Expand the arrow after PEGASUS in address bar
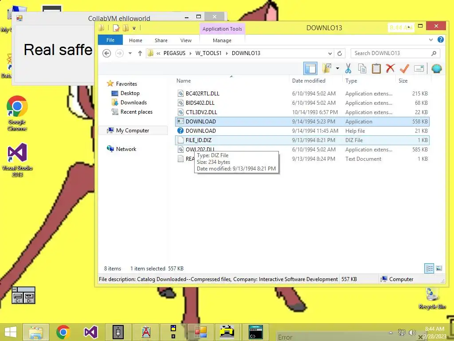The image size is (454, 341). 190,53
